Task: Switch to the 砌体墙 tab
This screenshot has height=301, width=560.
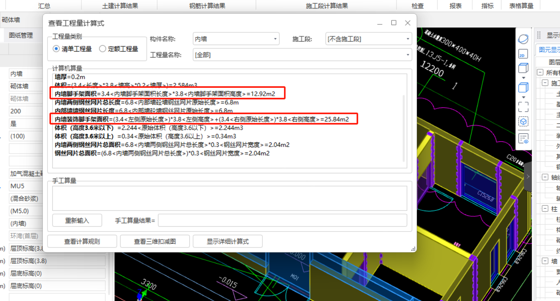Action: 11,20
